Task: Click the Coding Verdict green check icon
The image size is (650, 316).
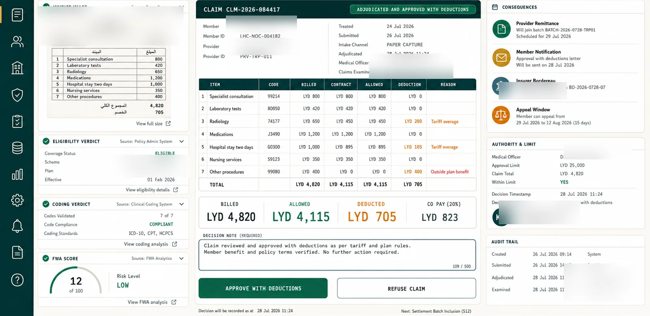Action: coord(46,204)
